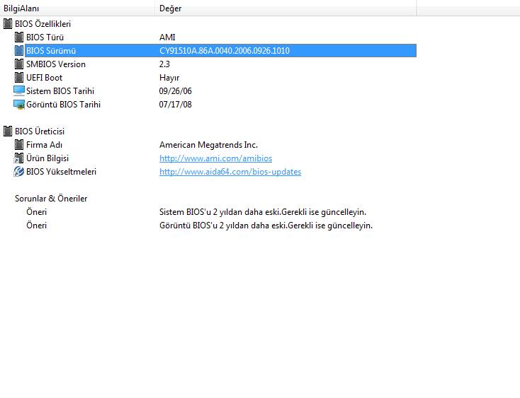
Task: Click the Ürün Bilgisi icon
Action: tap(19, 158)
